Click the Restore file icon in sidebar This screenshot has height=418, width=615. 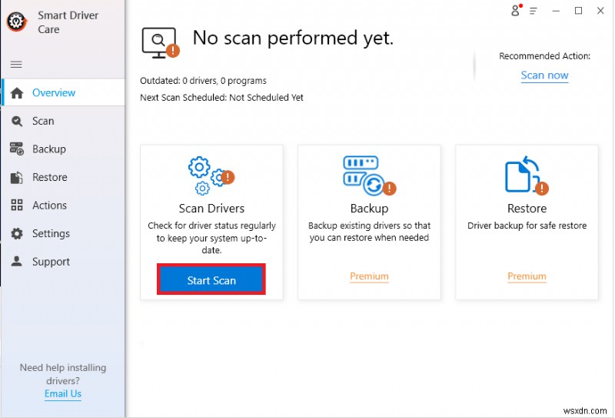[x=17, y=178]
